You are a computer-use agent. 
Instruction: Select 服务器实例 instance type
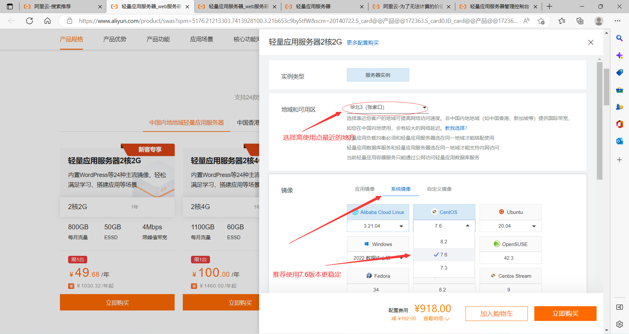click(x=378, y=75)
